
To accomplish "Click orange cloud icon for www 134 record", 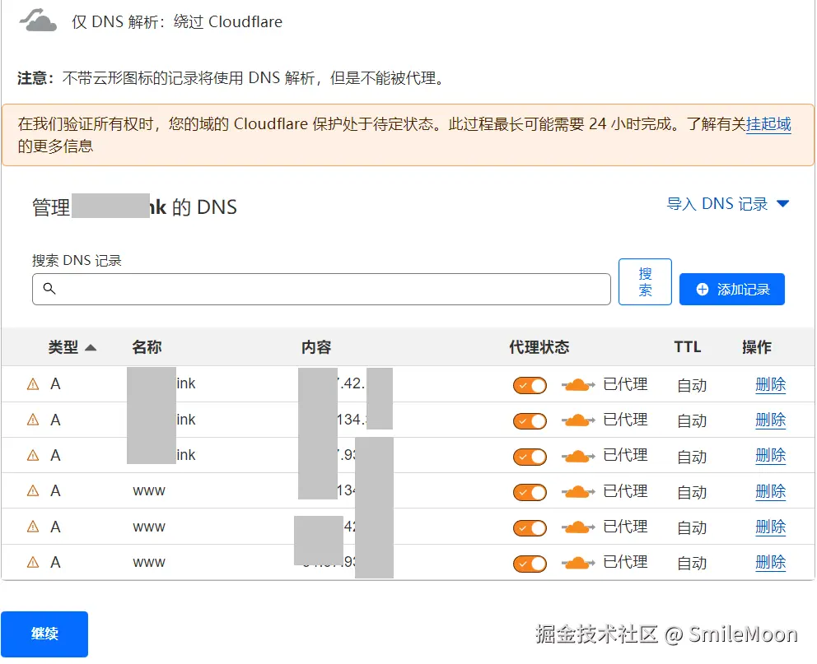I will 578,492.
